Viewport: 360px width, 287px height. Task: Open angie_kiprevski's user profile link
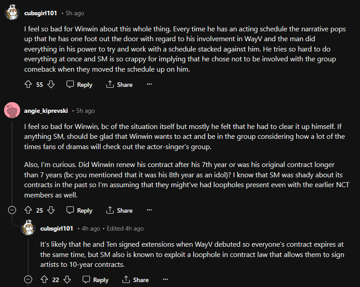pos(49,111)
